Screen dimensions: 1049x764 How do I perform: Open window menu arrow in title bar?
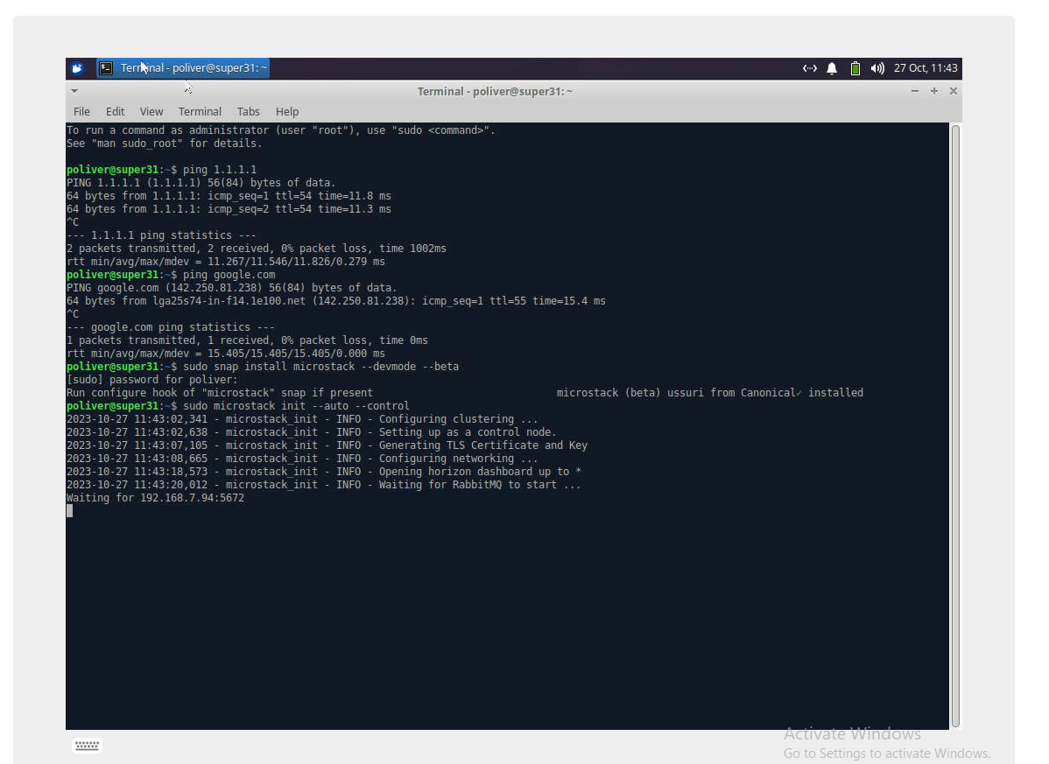(x=74, y=91)
